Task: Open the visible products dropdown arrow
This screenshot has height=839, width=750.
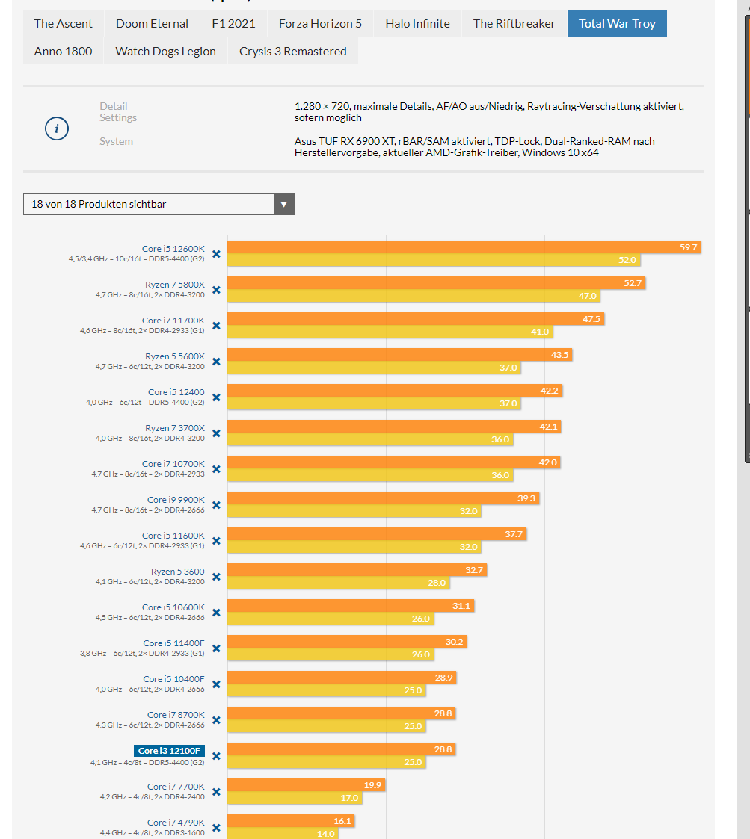Action: click(x=284, y=204)
